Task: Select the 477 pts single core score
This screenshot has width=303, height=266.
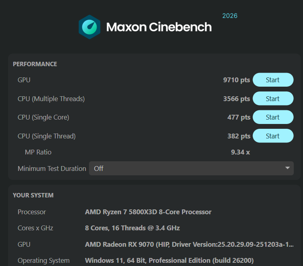Action: [x=238, y=117]
